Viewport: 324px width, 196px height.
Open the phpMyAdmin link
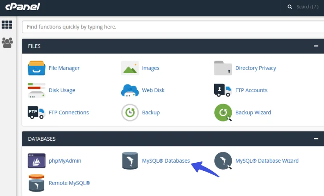[65, 161]
